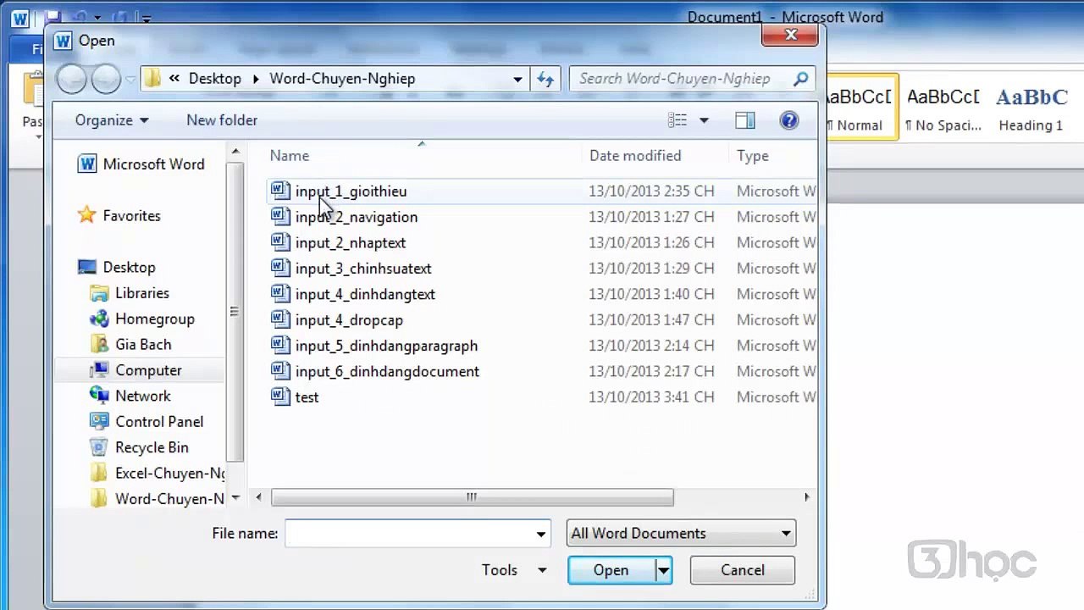Click the File name text box
Viewport: 1084px width, 610px height.
[410, 534]
